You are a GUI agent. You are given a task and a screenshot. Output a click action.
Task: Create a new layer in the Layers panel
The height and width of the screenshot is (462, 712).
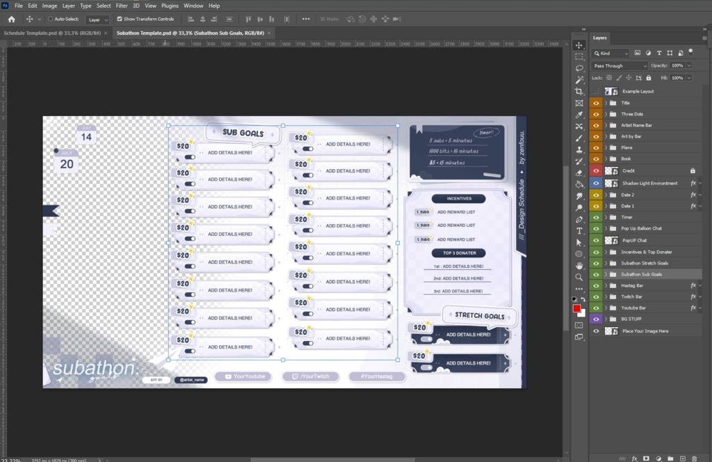(x=683, y=458)
